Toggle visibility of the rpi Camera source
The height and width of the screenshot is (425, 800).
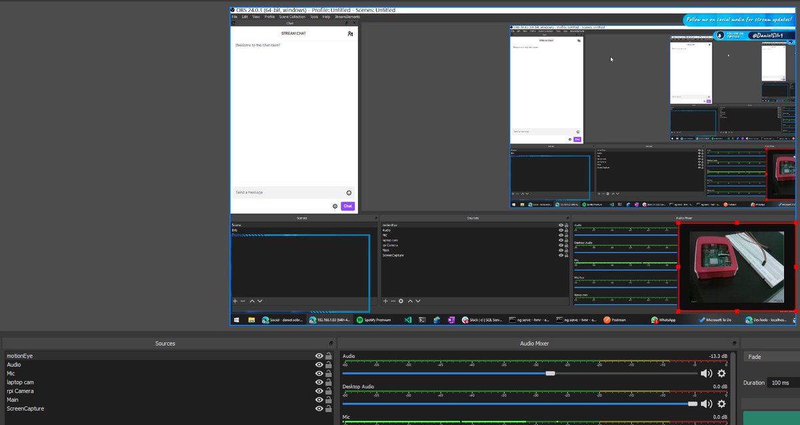319,390
